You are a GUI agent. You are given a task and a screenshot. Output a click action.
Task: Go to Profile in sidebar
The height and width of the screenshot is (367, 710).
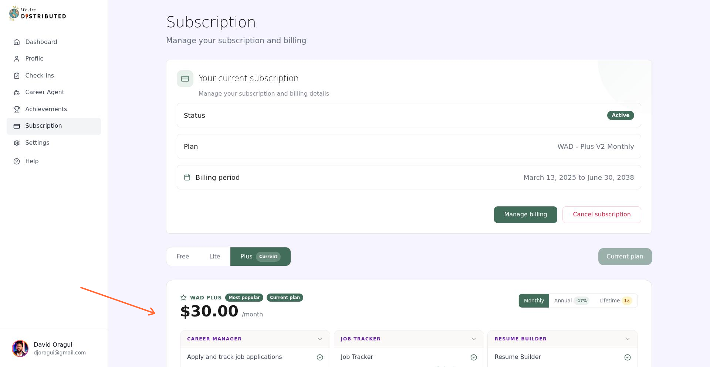[x=54, y=59]
